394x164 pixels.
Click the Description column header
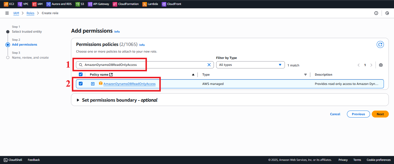[x=323, y=74]
